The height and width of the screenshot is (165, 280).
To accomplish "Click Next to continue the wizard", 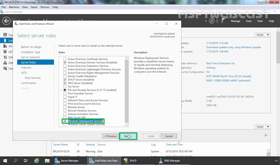I will point(128,136).
